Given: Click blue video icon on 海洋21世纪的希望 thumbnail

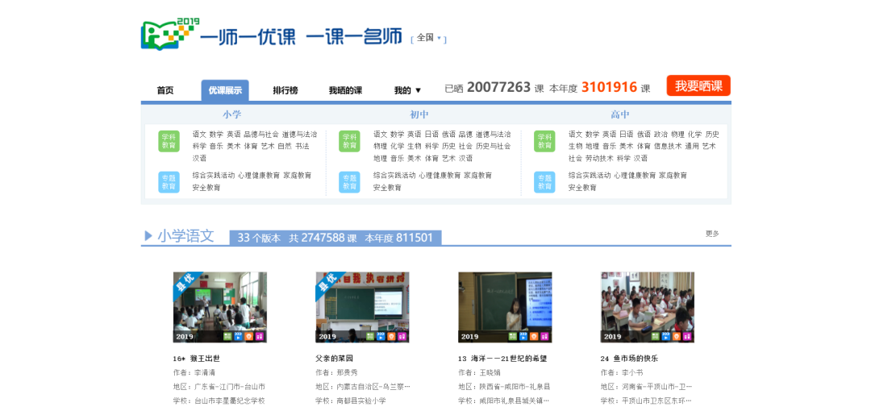Looking at the screenshot, I should click(523, 336).
